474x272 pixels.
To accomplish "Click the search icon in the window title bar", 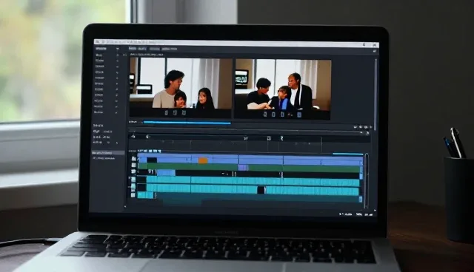I will pyautogui.click(x=98, y=41).
